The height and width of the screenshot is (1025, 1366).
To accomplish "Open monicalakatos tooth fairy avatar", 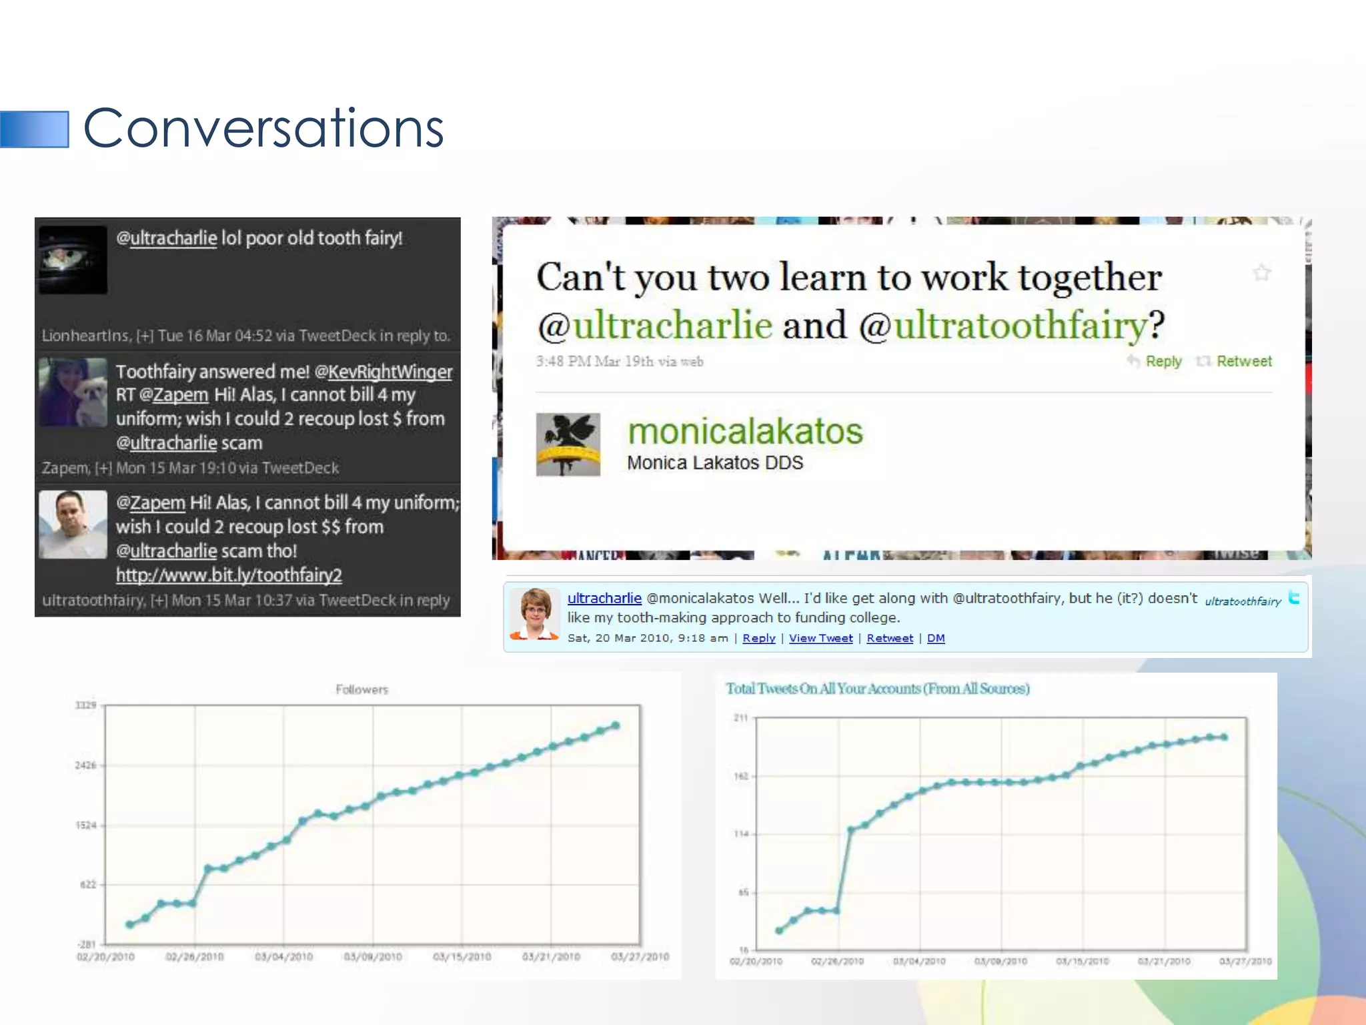I will click(568, 444).
